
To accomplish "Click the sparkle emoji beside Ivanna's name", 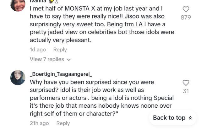I will [x=51, y=1].
